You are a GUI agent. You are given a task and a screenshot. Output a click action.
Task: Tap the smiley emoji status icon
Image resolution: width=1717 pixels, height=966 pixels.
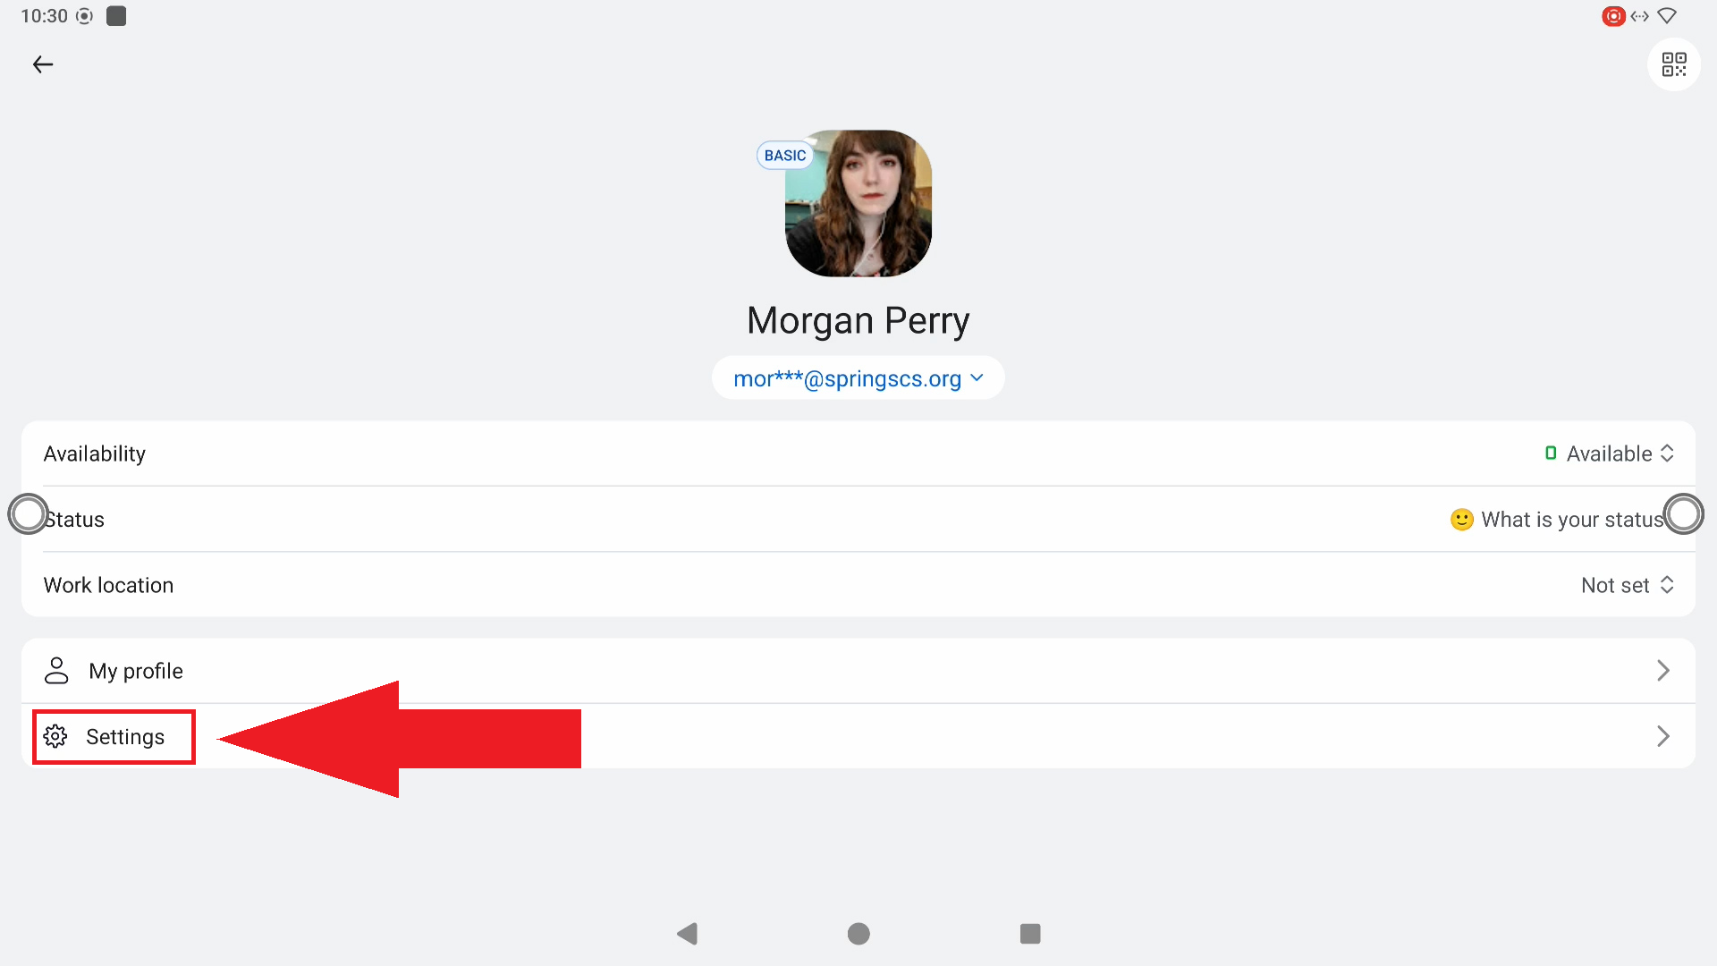(1462, 520)
